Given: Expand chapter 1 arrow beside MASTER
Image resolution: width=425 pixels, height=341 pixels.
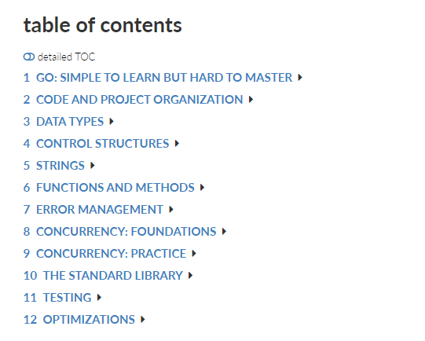Looking at the screenshot, I should click(300, 78).
